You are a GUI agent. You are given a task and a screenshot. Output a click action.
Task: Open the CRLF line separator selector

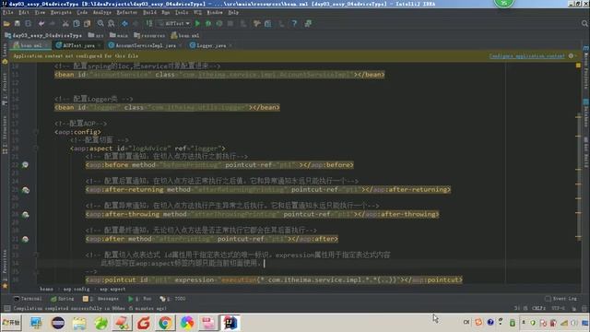538,308
